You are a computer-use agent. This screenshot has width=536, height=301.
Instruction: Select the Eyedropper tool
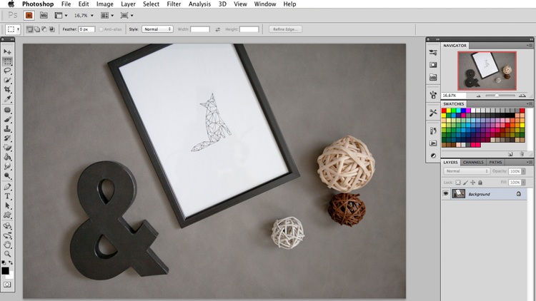pyautogui.click(x=7, y=99)
